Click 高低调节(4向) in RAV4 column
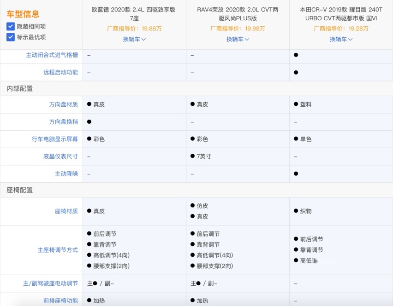The width and height of the screenshot is (393, 306). click(212, 255)
